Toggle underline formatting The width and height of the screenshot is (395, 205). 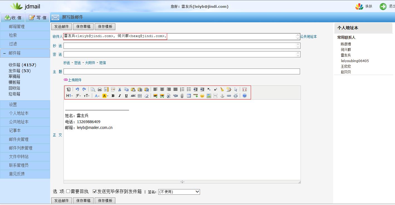pyautogui.click(x=126, y=96)
